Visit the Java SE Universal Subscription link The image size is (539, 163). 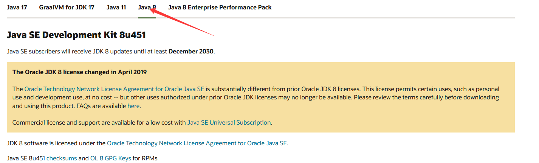(x=229, y=122)
